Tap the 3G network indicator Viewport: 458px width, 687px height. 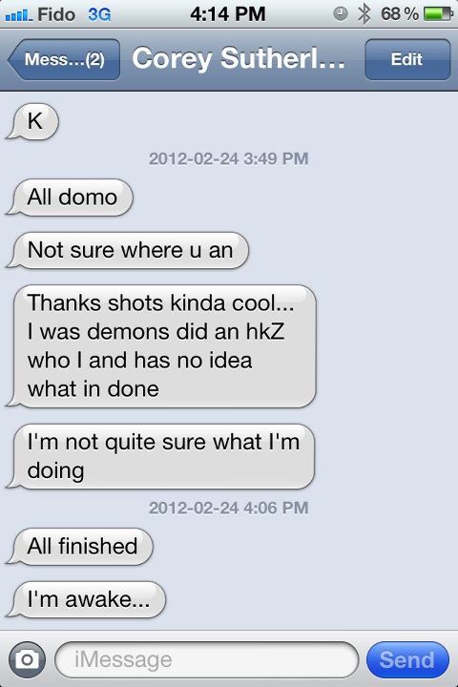pos(99,14)
